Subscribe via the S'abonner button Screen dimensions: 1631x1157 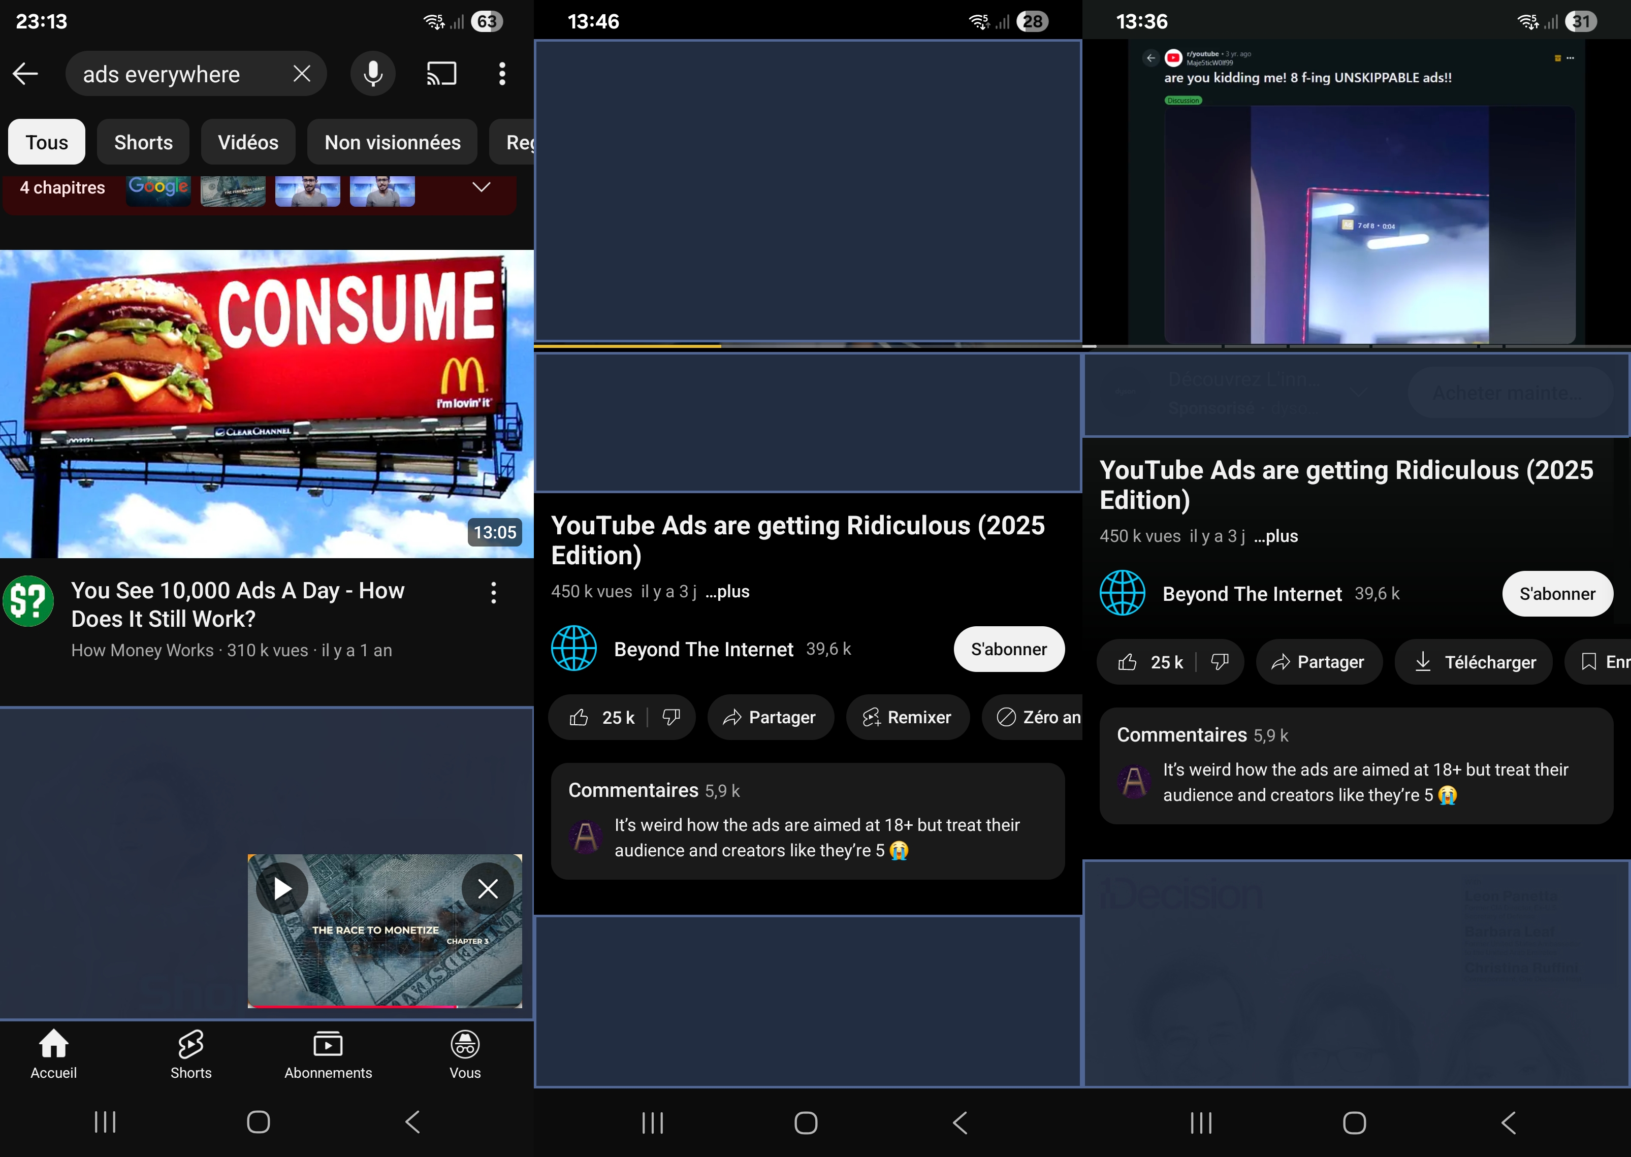point(1009,649)
